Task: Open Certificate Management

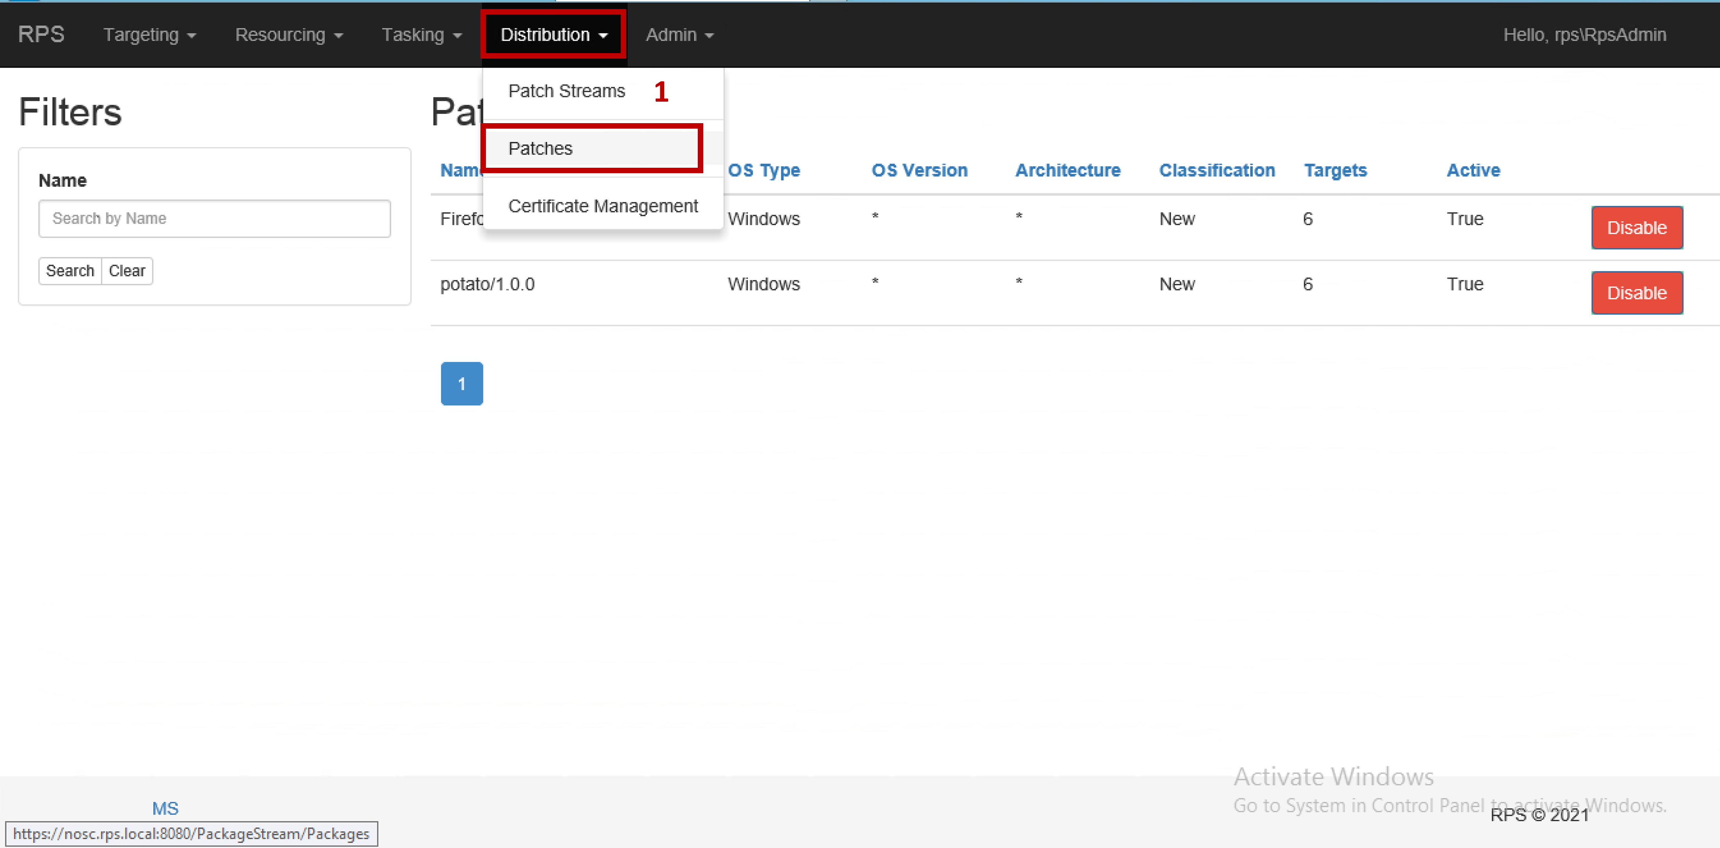Action: [603, 206]
